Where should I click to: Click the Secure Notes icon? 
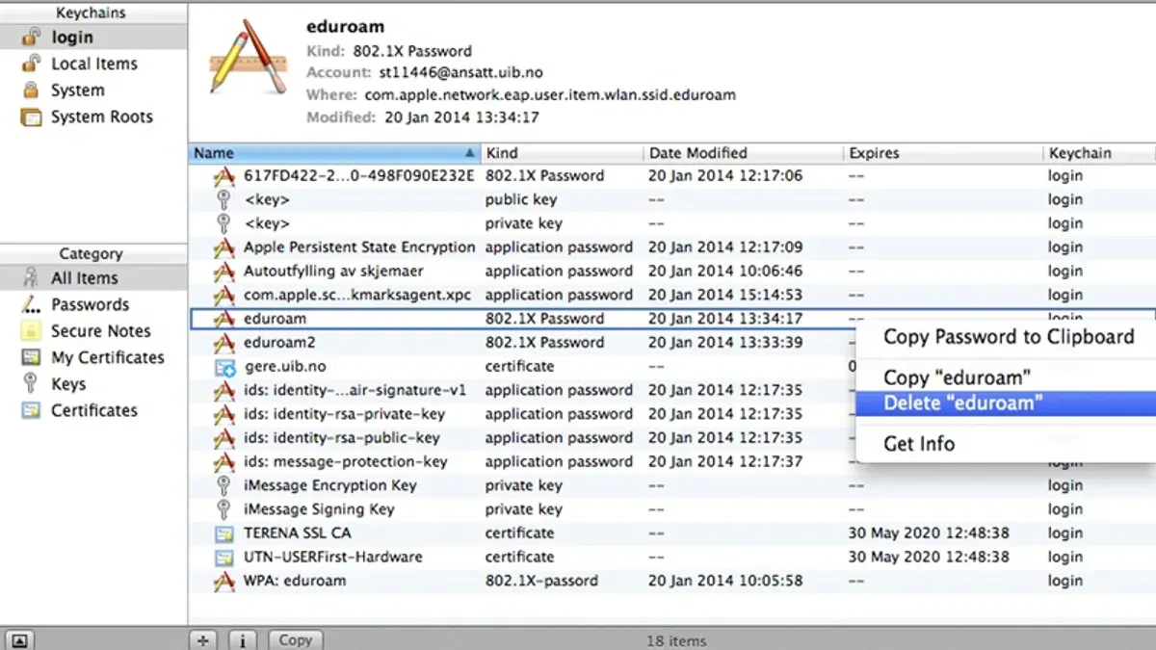click(x=31, y=330)
